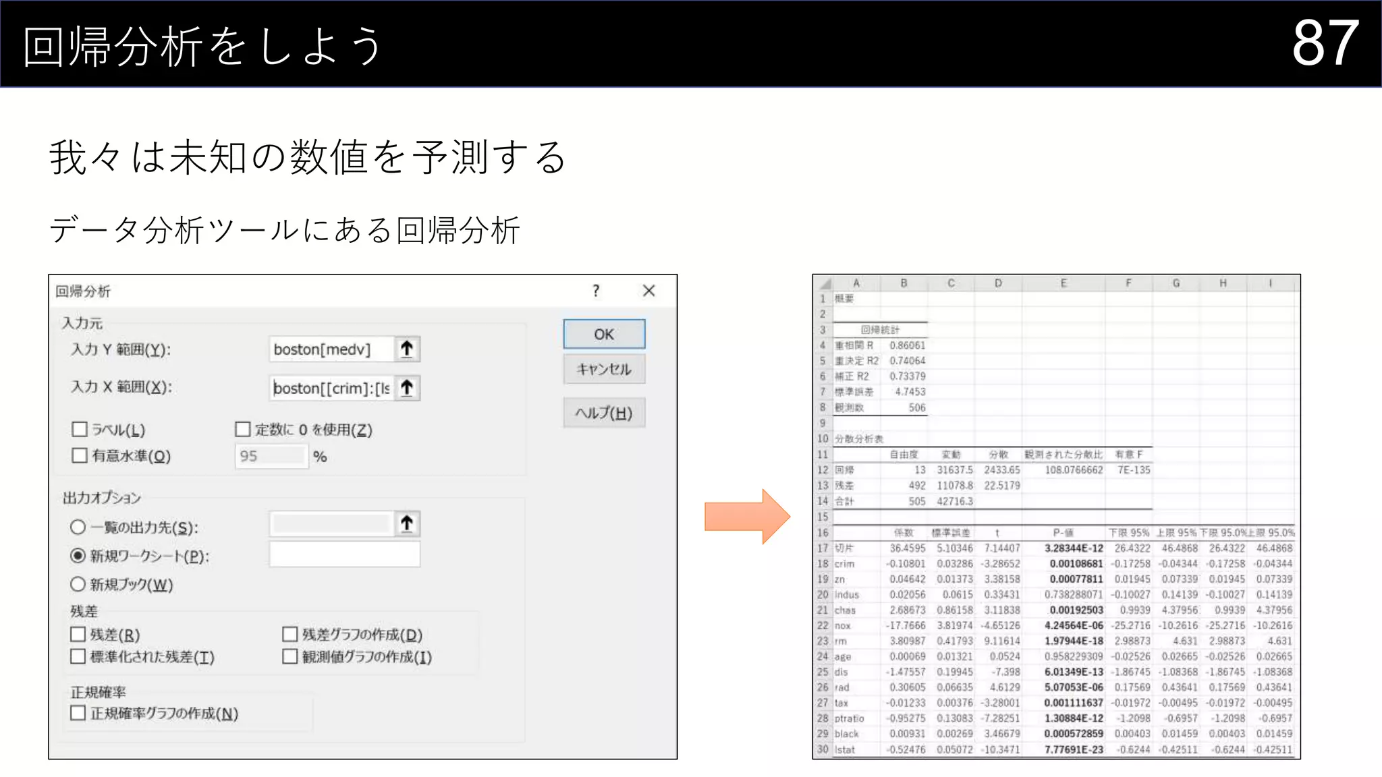Click the P-value cell 3.28344E-12
The width and height of the screenshot is (1382, 777).
pos(1063,548)
